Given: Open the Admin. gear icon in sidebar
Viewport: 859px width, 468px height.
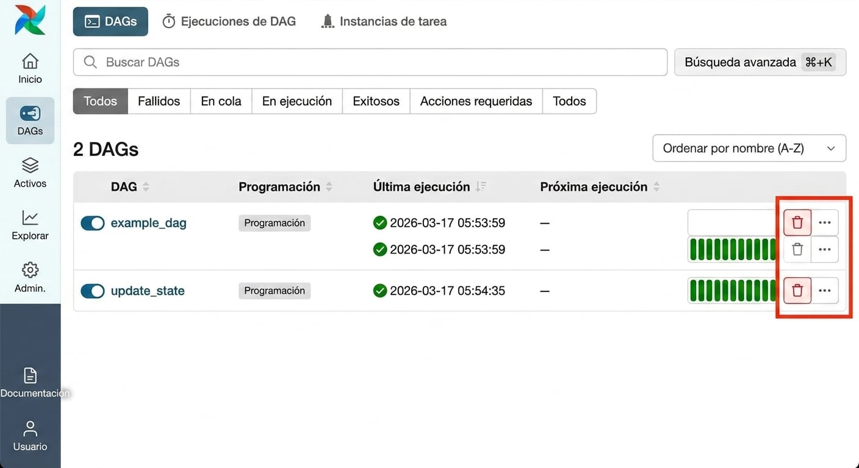Looking at the screenshot, I should tap(30, 270).
